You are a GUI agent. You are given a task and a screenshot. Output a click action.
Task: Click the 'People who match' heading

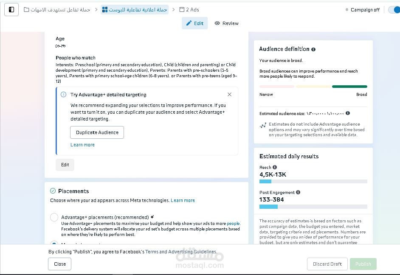click(76, 58)
